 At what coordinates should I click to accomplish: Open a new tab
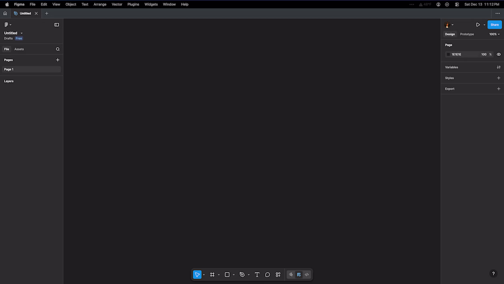[47, 13]
